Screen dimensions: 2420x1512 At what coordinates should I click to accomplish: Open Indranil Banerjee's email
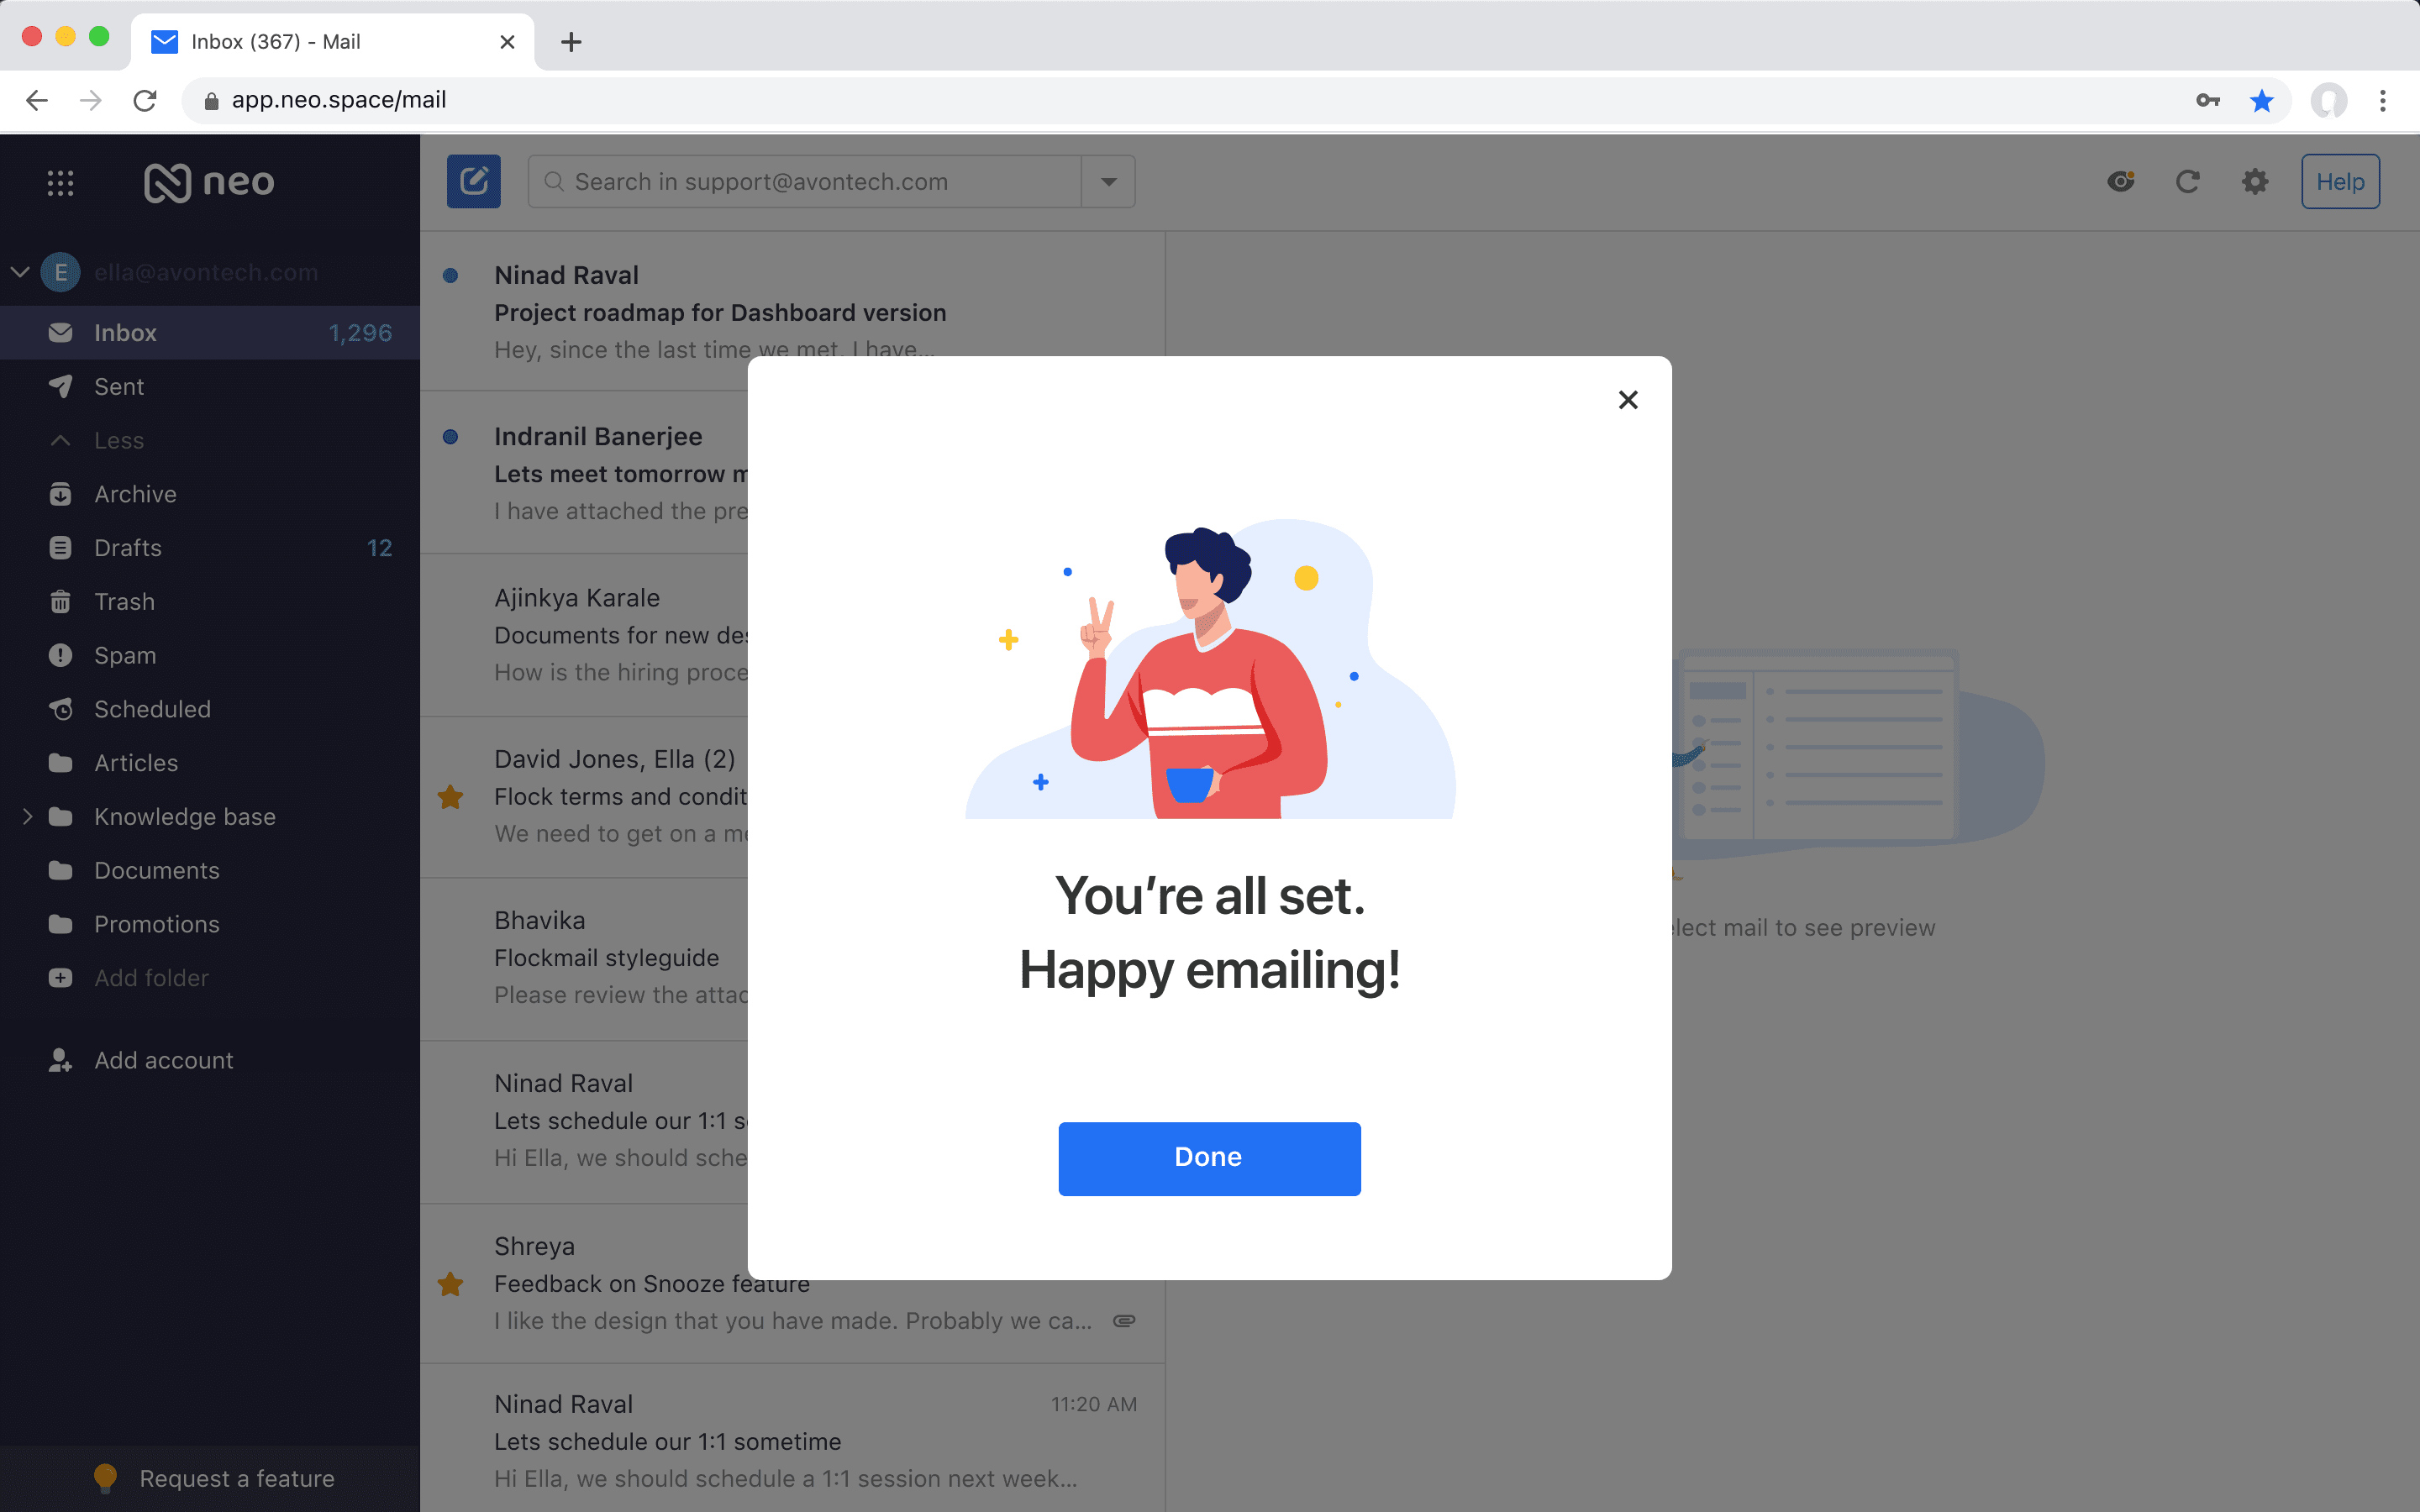(584, 473)
